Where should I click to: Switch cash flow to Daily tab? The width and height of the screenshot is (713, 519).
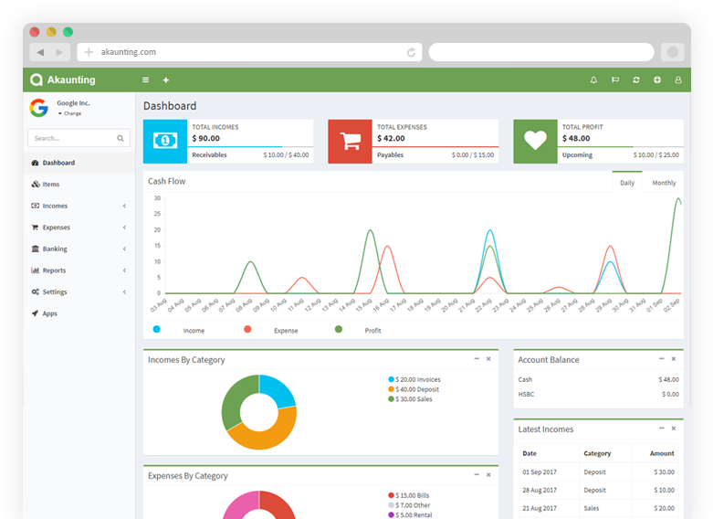627,182
